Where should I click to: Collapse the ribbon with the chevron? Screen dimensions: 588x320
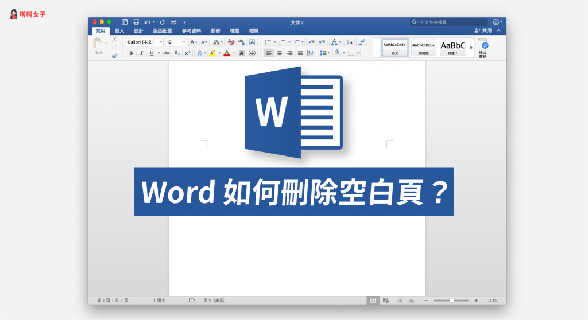click(x=499, y=31)
